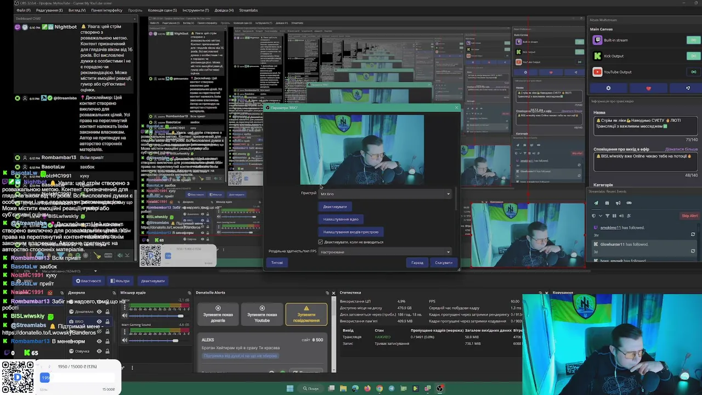This screenshot has height=395, width=702.
Task: Toggle visibility of Озвучка source
Action: coord(99,351)
